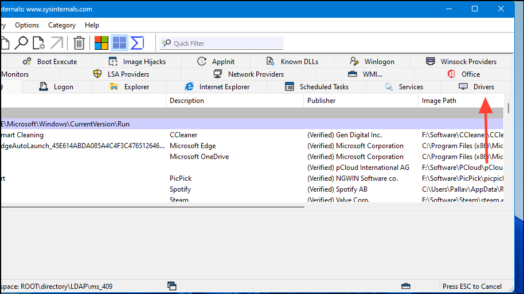The image size is (524, 294).
Task: Switch to the WMI tab
Action: pos(365,74)
